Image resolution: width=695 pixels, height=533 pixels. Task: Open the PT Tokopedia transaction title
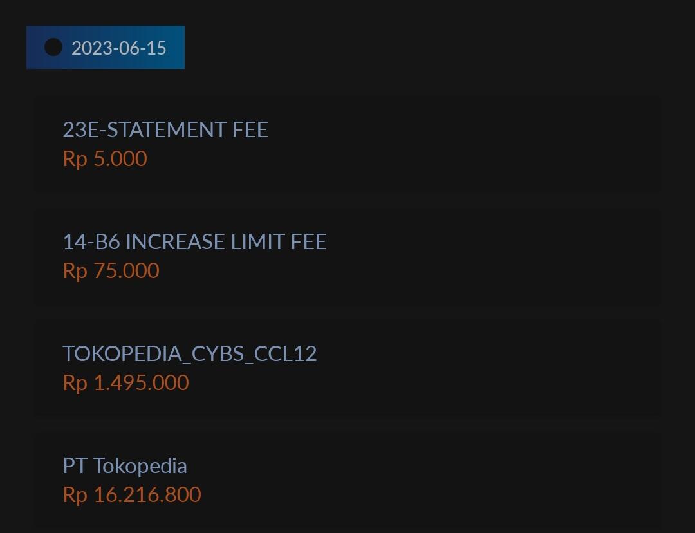click(125, 465)
